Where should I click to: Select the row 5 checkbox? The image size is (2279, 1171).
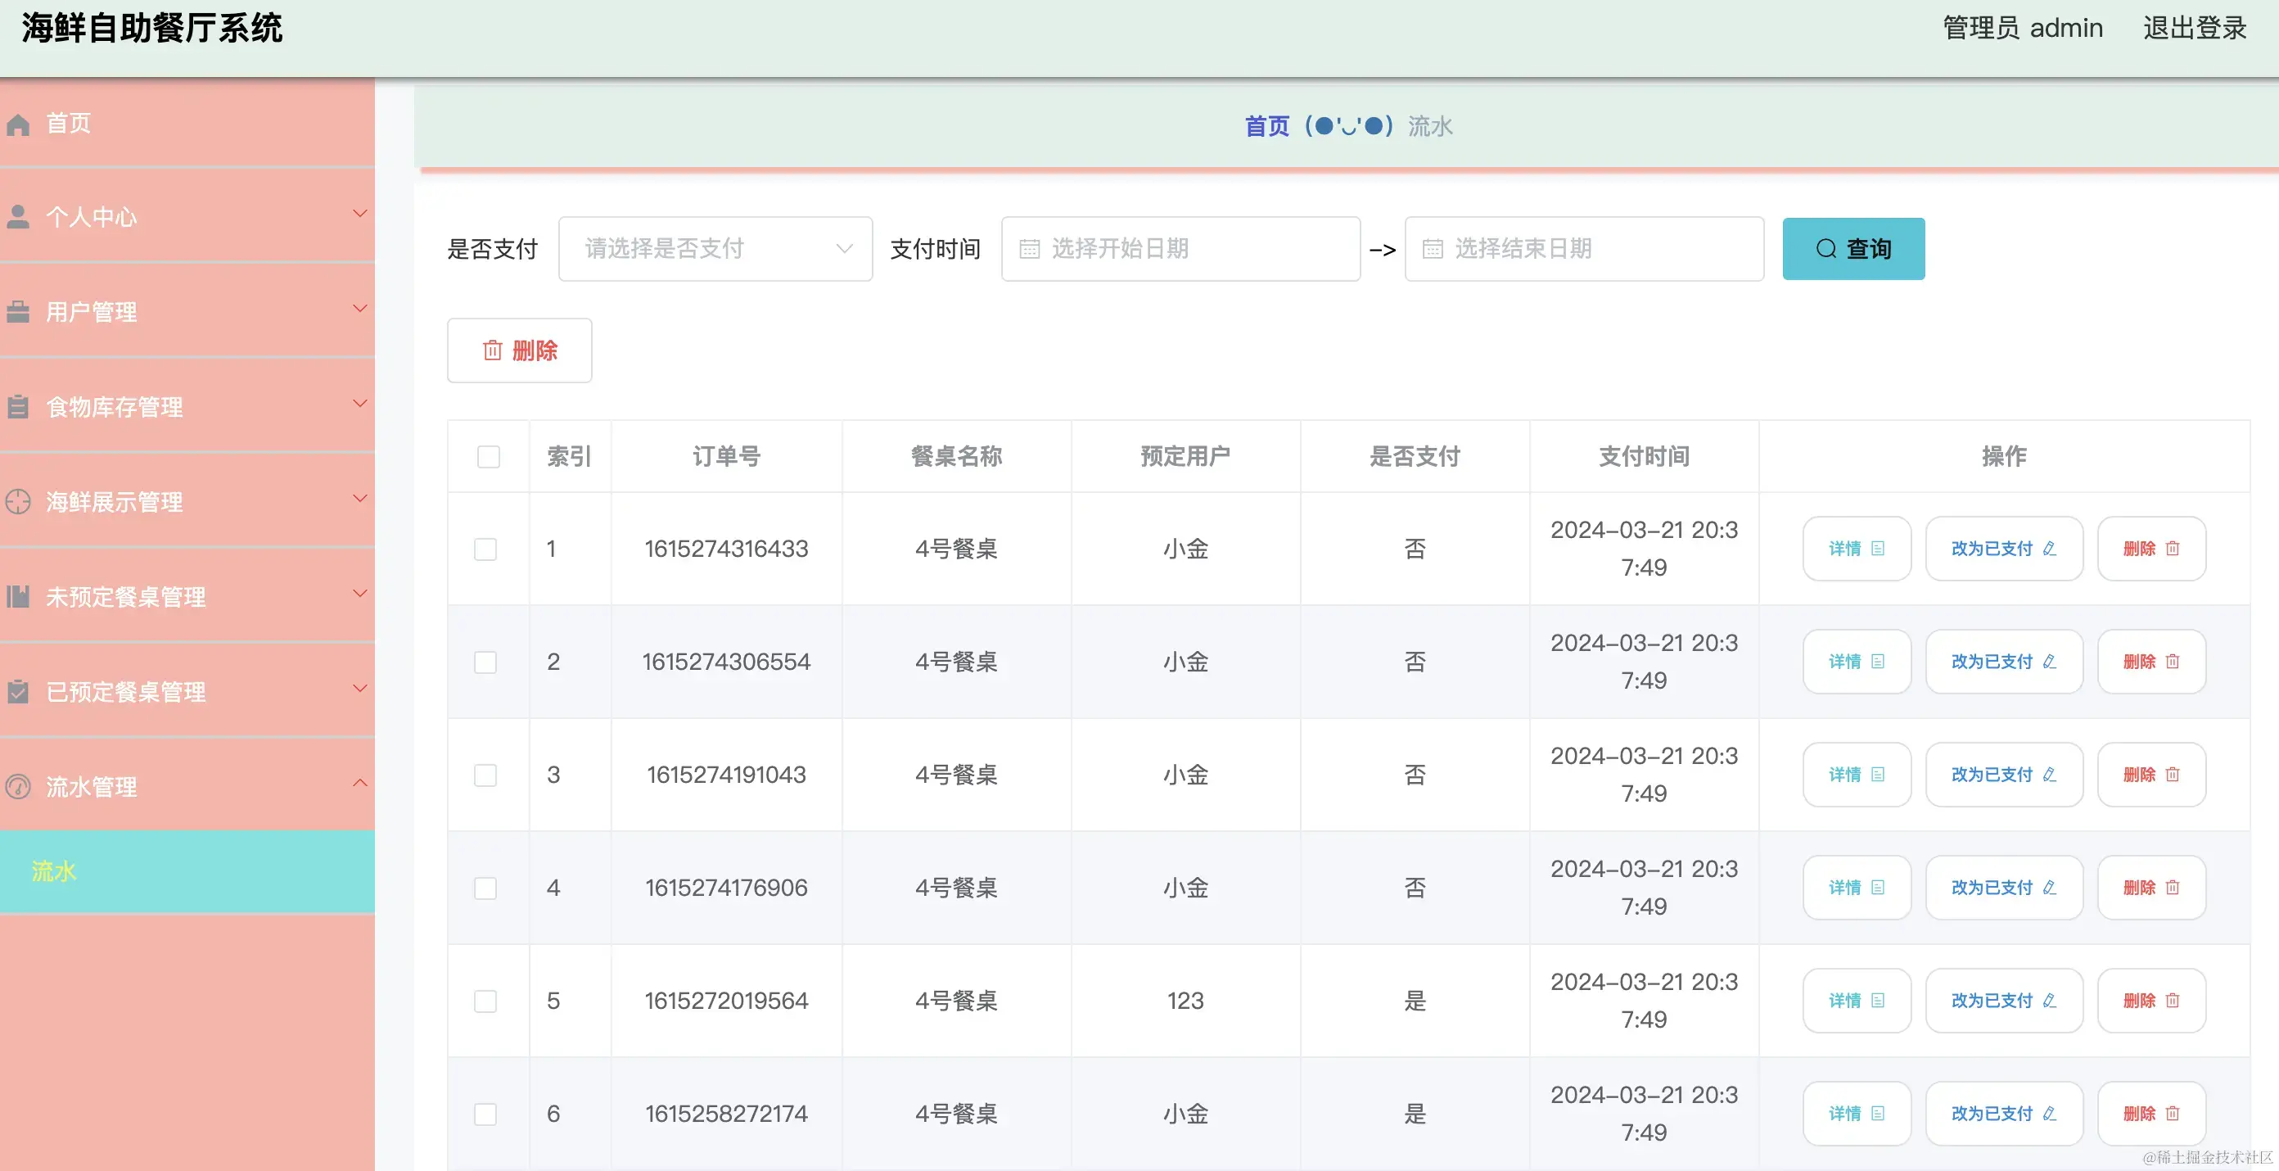pos(485,1001)
